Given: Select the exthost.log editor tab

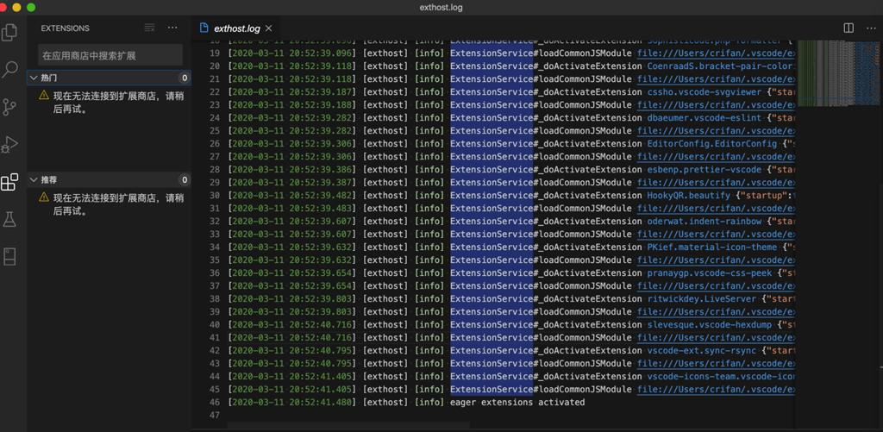Looking at the screenshot, I should coord(236,28).
